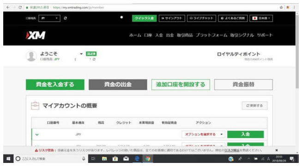The image size is (302, 168).
Task: Show hidden tray icons with the caret
Action: (249, 159)
